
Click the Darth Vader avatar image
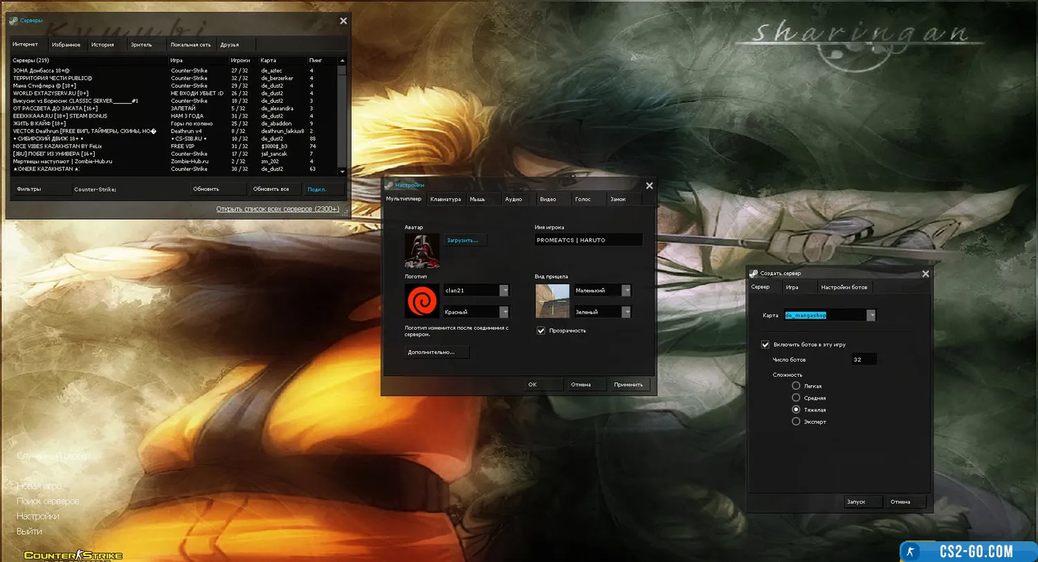pos(422,250)
